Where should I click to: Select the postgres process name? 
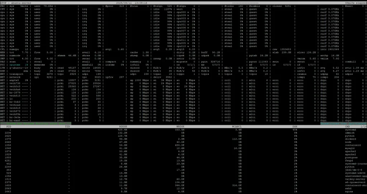click(351, 157)
